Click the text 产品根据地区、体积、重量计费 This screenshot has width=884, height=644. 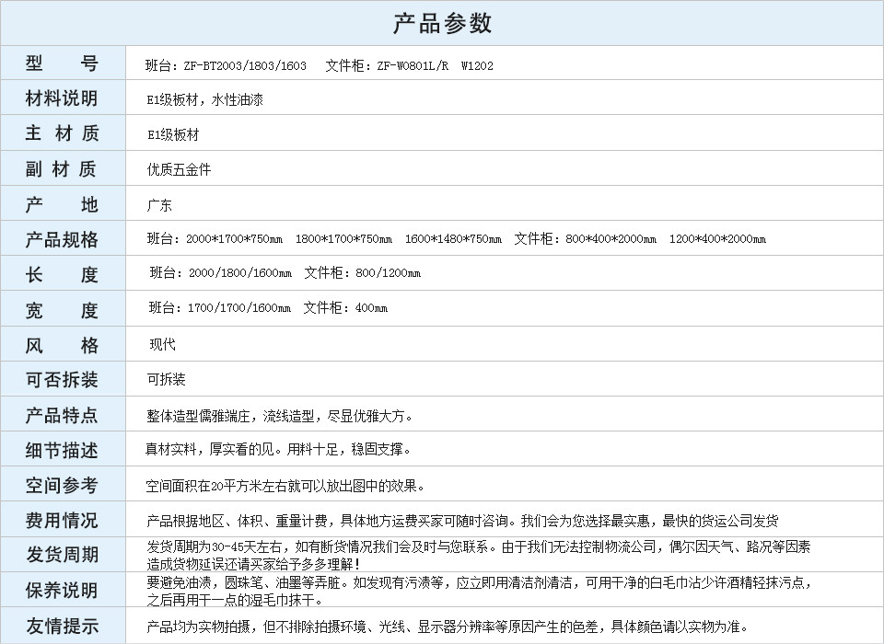(237, 521)
